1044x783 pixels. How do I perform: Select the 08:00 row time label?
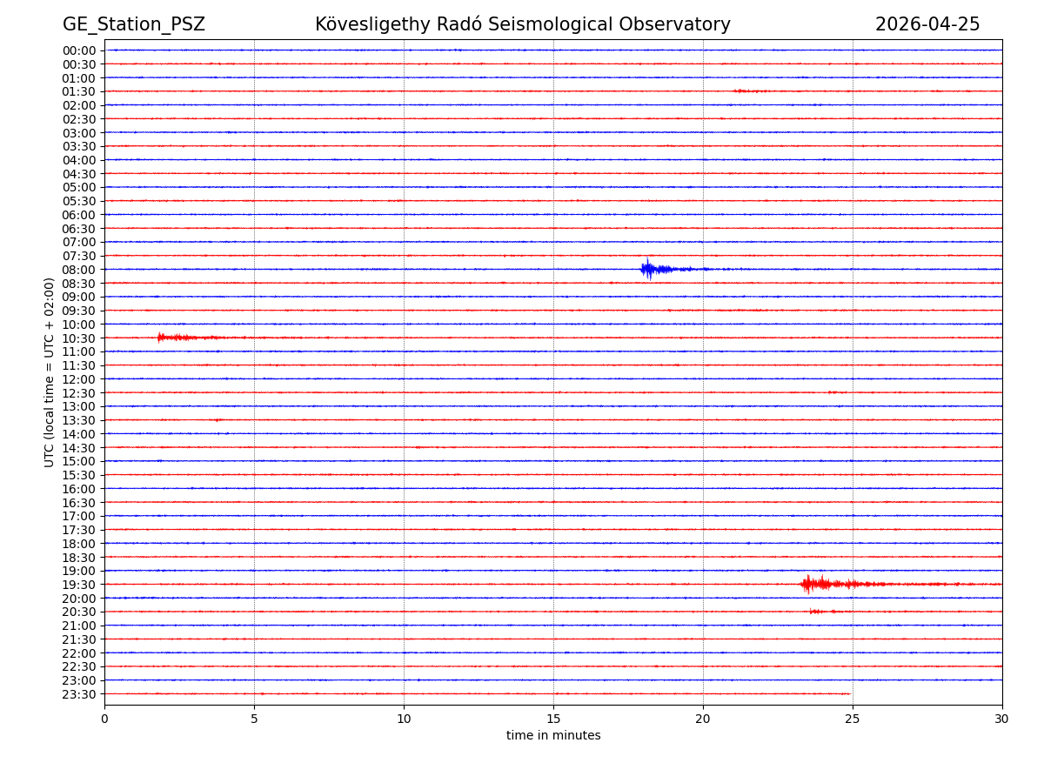click(79, 270)
